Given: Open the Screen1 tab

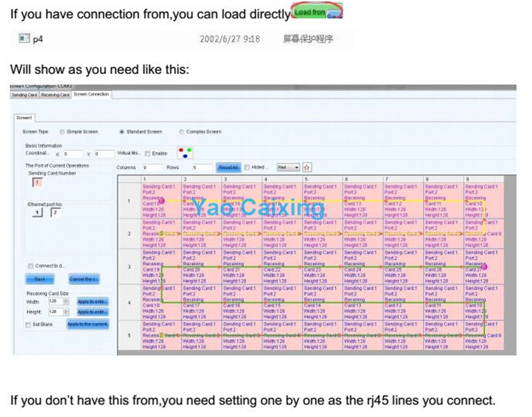Looking at the screenshot, I should 24,118.
